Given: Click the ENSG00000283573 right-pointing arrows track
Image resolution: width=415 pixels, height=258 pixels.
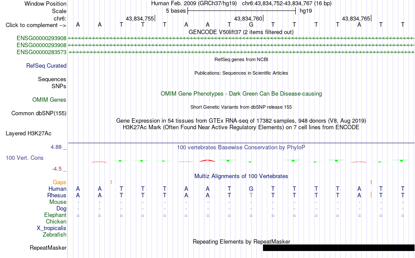Looking at the screenshot, I should pos(242,52).
